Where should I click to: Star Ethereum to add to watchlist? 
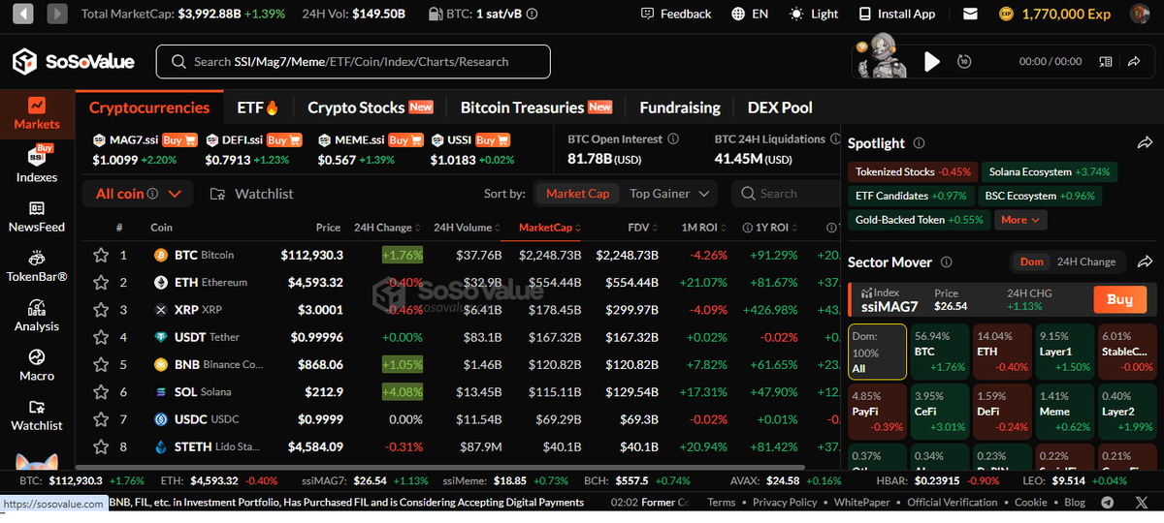click(100, 283)
